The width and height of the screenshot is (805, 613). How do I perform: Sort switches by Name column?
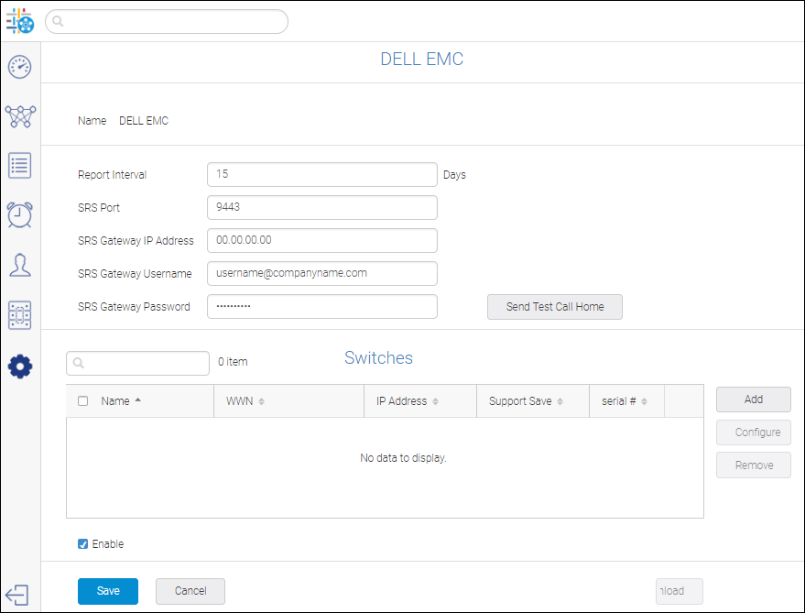point(121,400)
